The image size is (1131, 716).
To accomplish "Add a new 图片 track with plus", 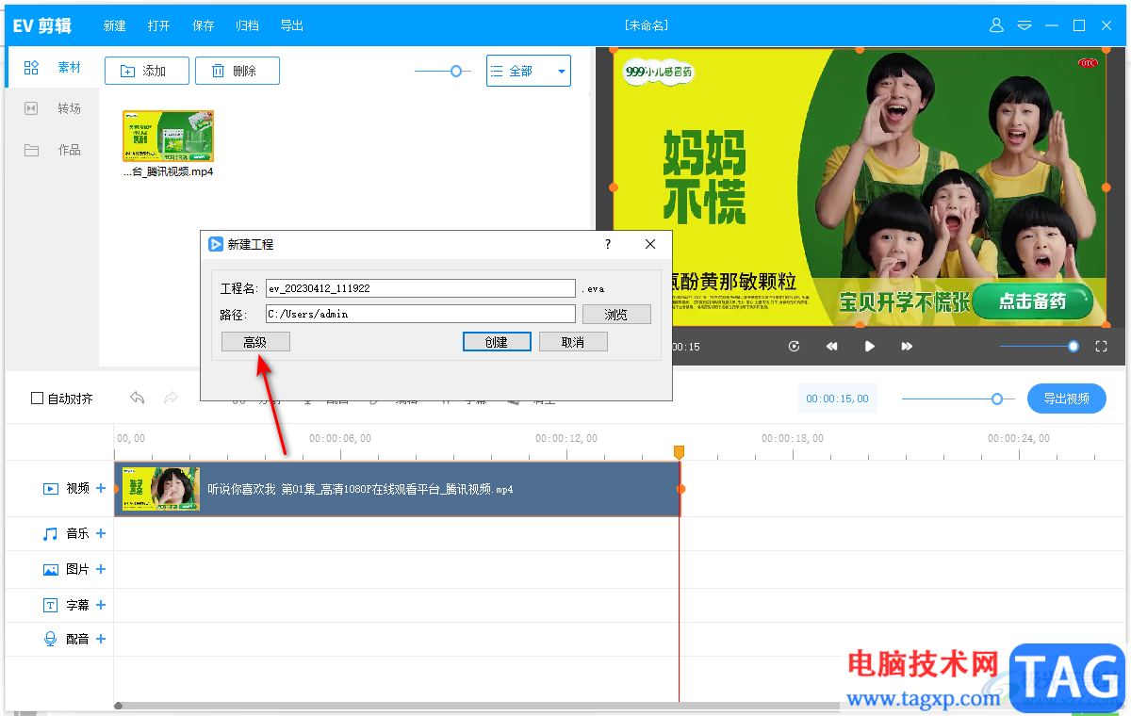I will (x=101, y=569).
